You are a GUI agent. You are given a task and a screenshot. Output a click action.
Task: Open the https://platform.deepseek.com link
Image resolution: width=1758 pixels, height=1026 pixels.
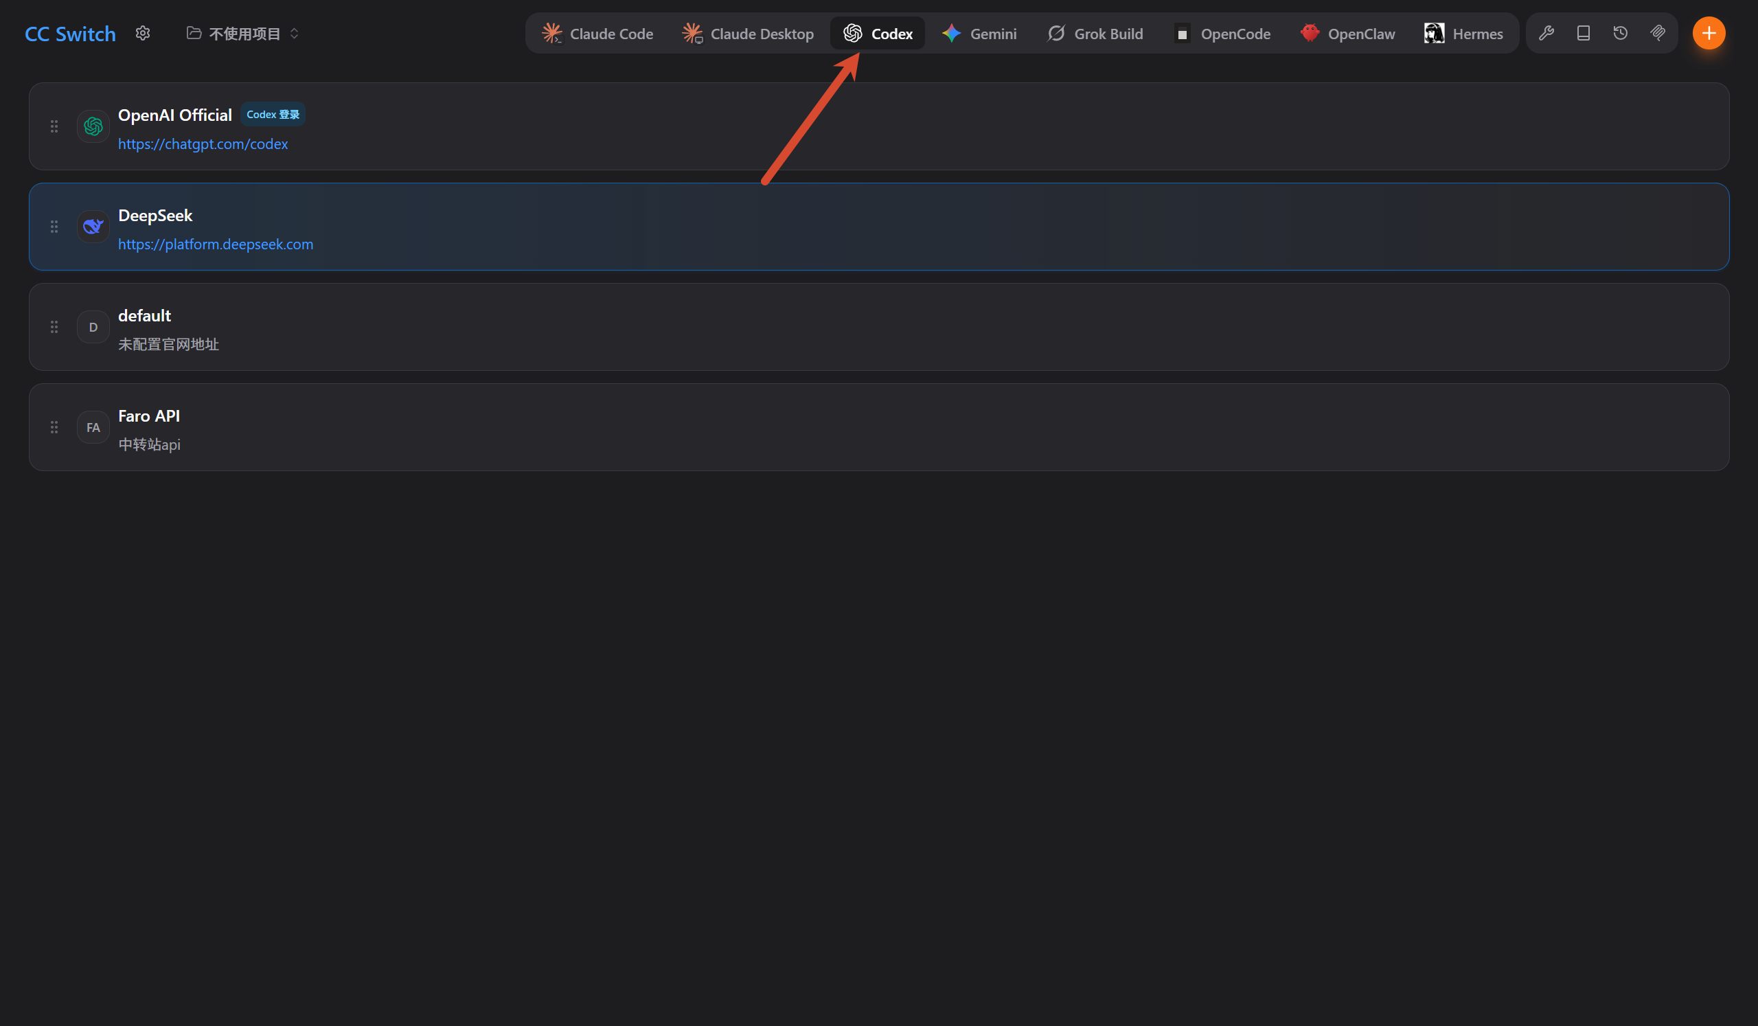[x=216, y=244]
